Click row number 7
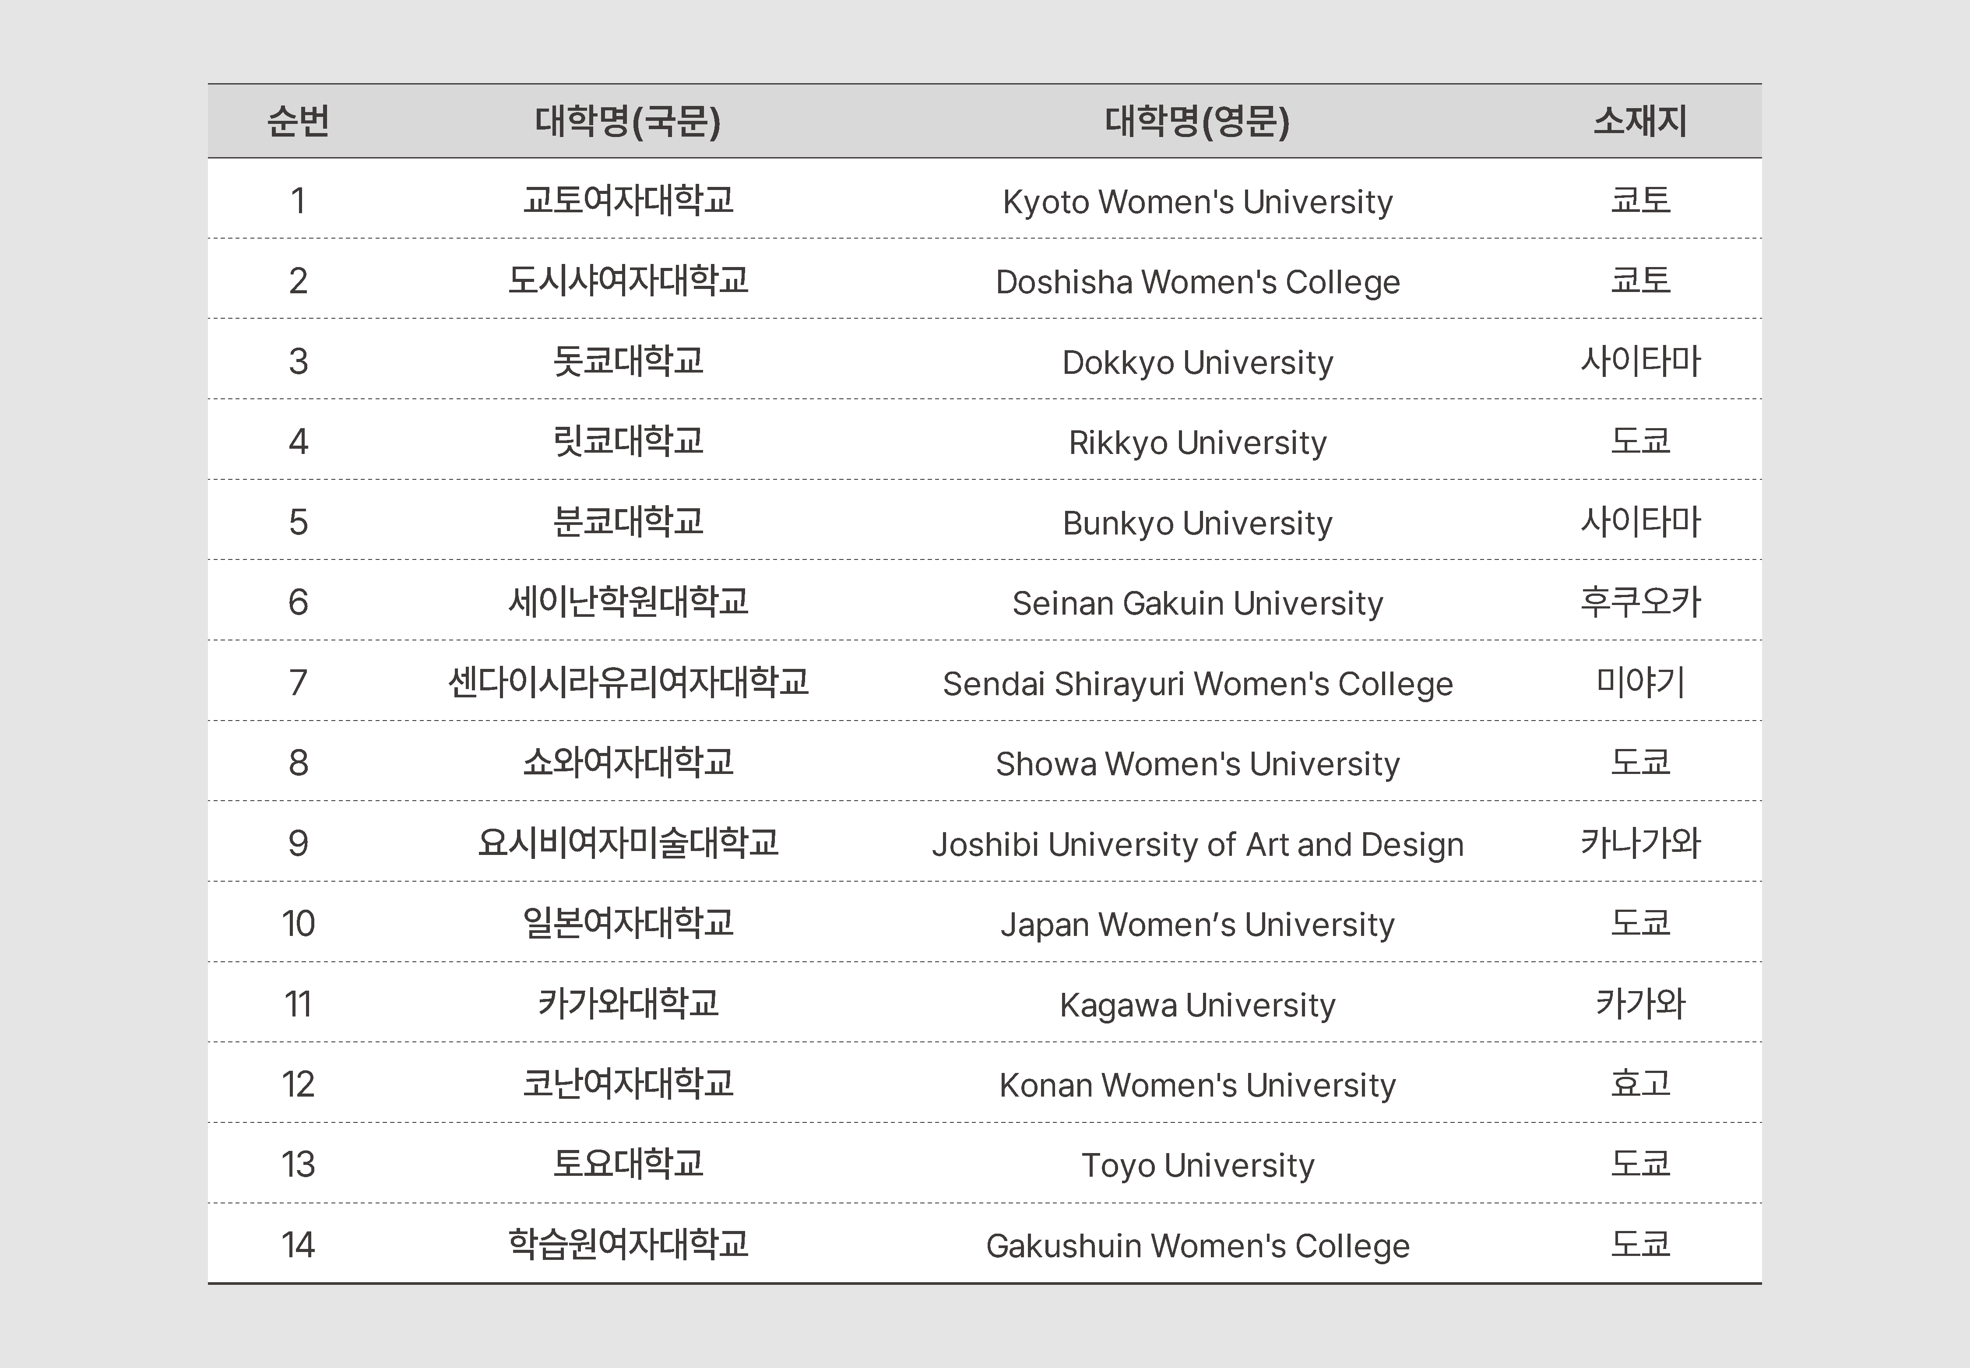Image resolution: width=1970 pixels, height=1368 pixels. [x=298, y=683]
